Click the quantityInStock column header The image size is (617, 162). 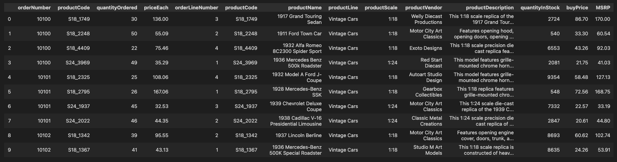pyautogui.click(x=540, y=8)
